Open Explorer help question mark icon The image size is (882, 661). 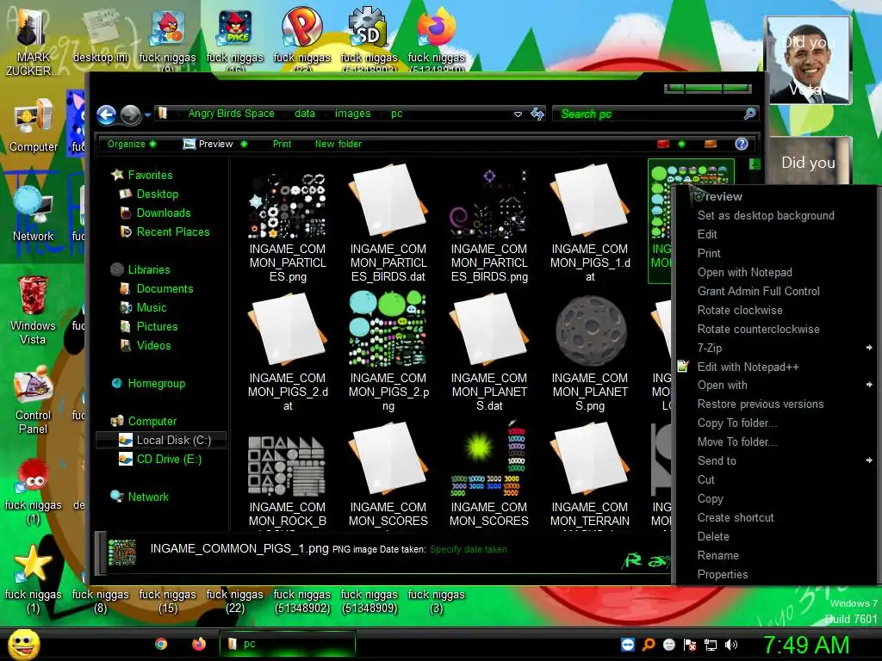click(742, 144)
